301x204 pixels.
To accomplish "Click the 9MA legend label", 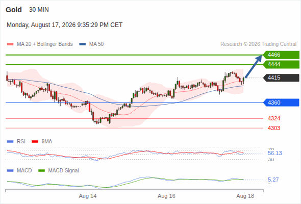I will 47,141.
